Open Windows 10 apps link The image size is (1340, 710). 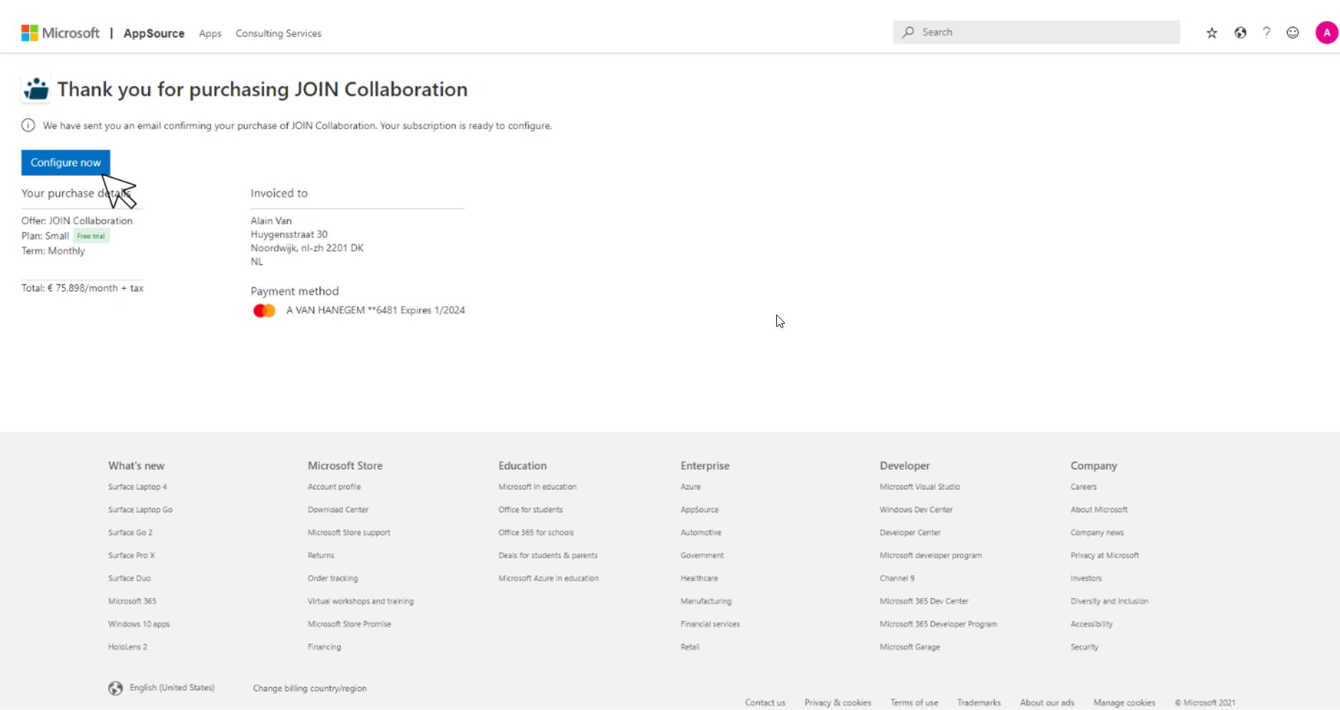pyautogui.click(x=139, y=624)
